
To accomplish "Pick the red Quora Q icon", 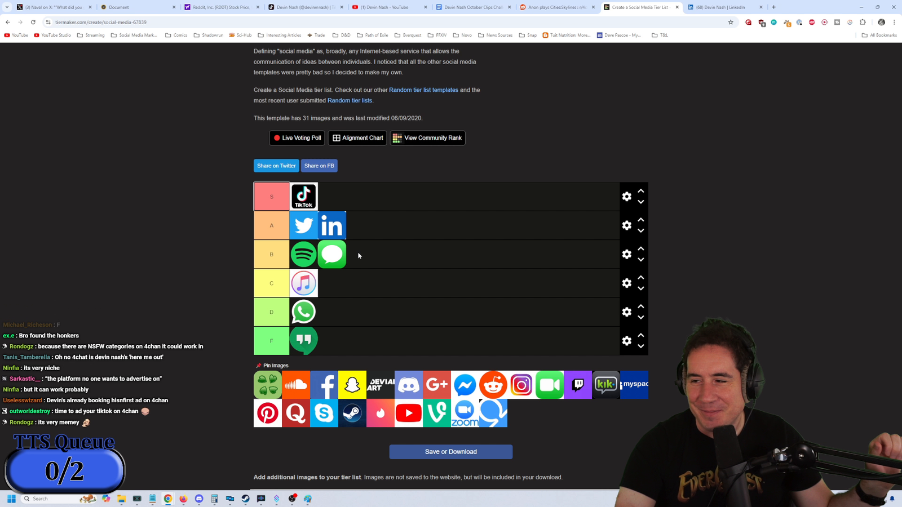I will click(x=296, y=413).
